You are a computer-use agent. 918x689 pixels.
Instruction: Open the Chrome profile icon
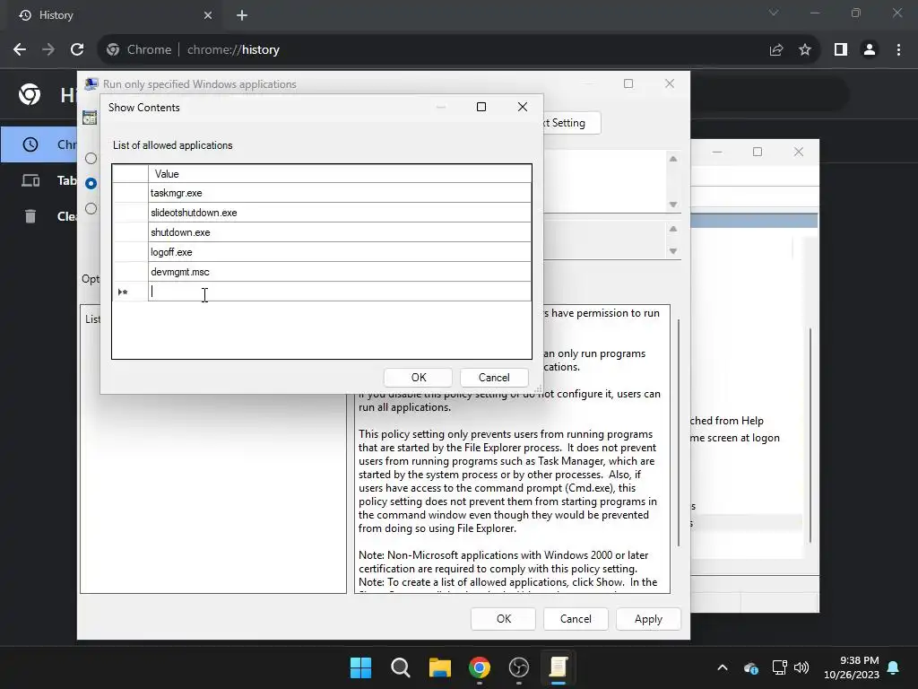pos(870,50)
